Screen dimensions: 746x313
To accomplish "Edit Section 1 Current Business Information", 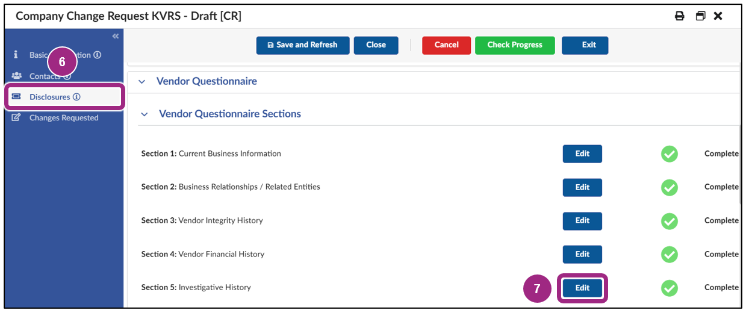I will point(582,153).
